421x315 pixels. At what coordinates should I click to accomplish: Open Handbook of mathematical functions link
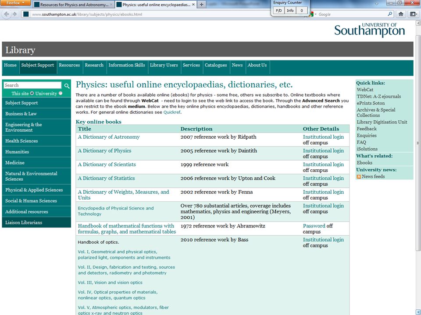127,229
